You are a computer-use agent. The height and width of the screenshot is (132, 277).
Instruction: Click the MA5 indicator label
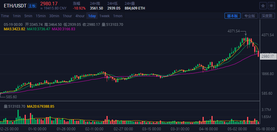(14, 29)
